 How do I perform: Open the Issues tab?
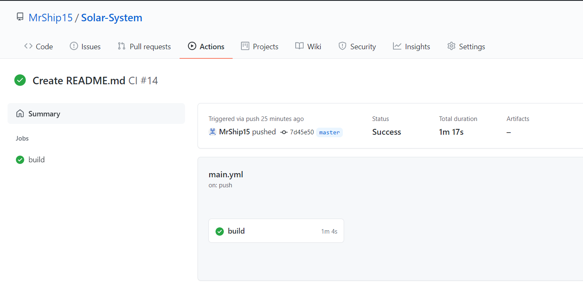click(85, 46)
